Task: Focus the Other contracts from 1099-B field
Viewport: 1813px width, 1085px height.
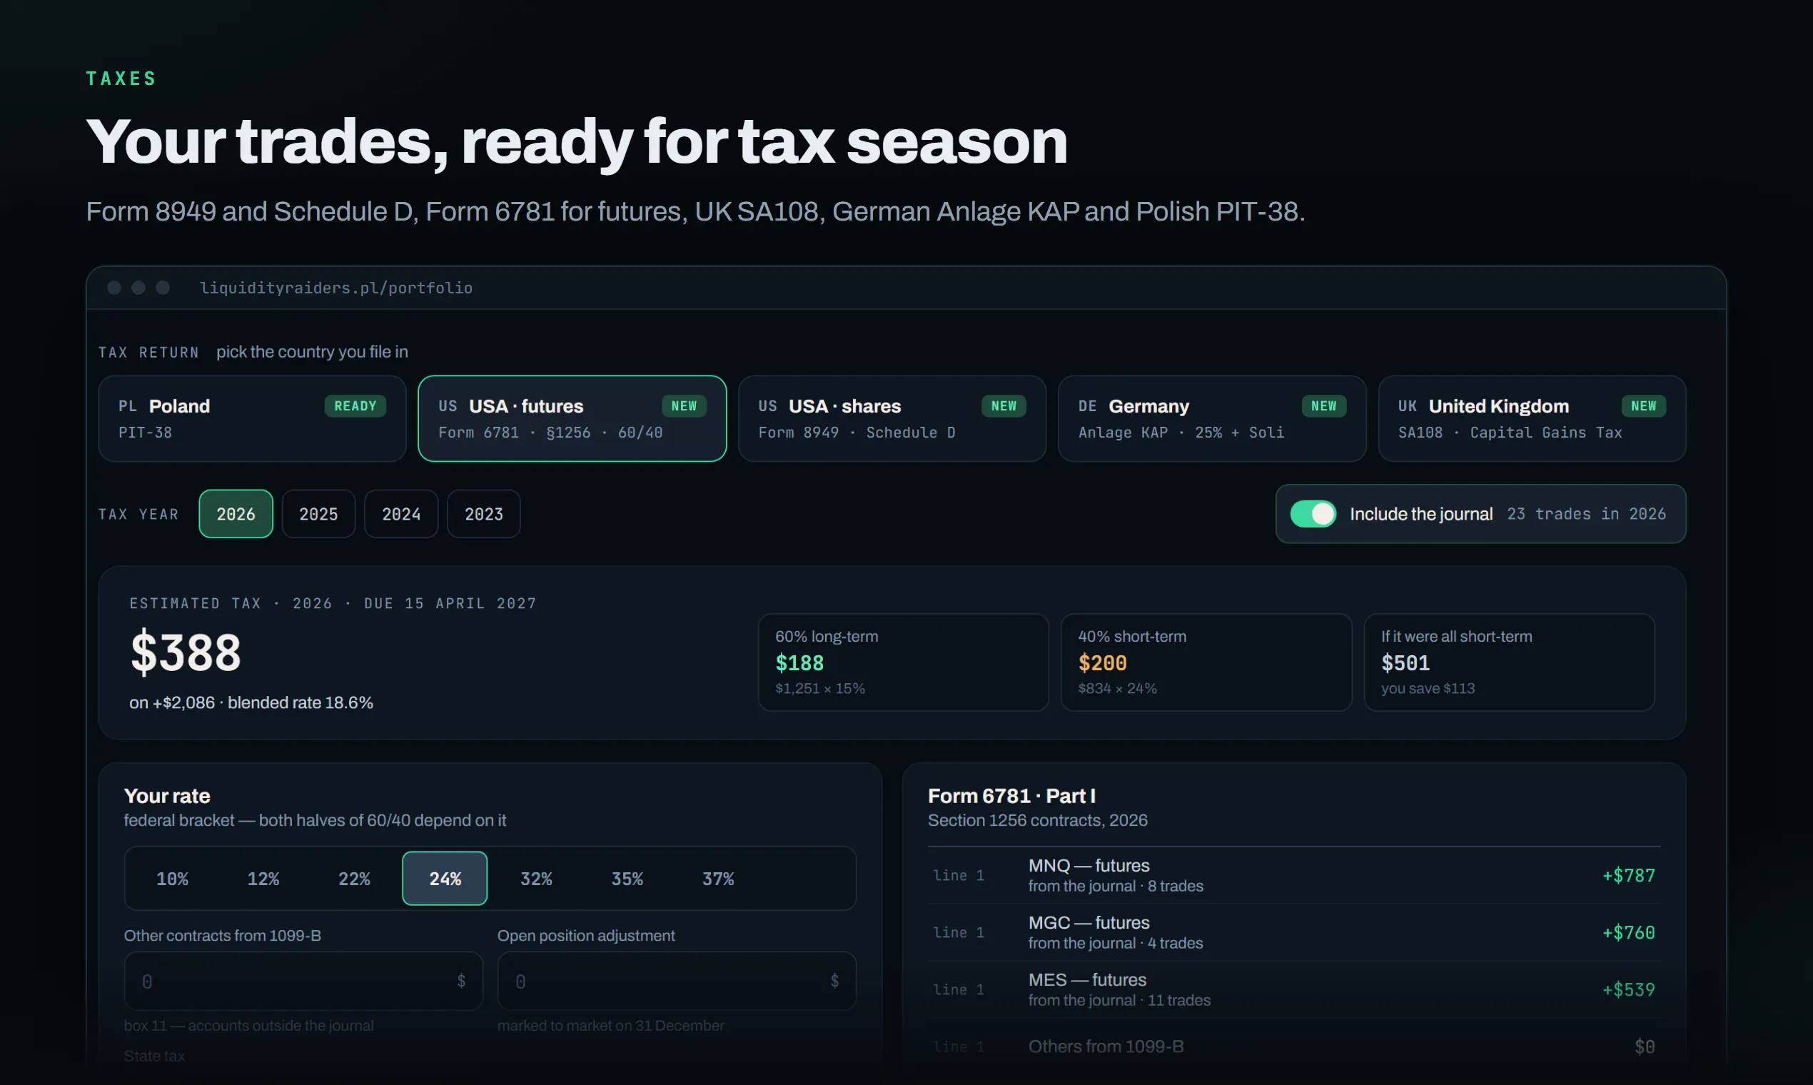Action: (x=303, y=981)
